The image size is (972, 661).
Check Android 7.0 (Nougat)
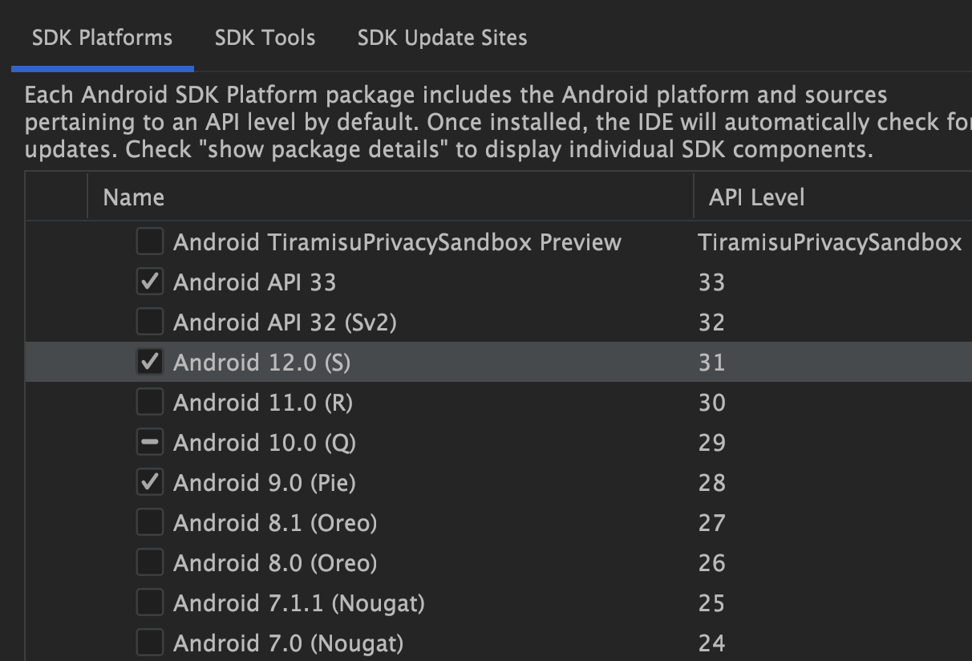pos(149,643)
